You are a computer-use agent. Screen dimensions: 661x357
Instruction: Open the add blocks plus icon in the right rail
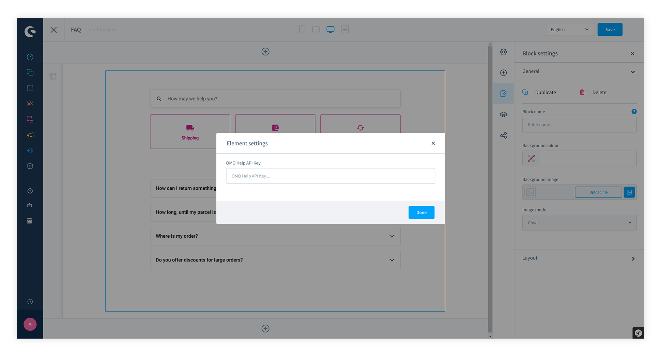point(504,73)
